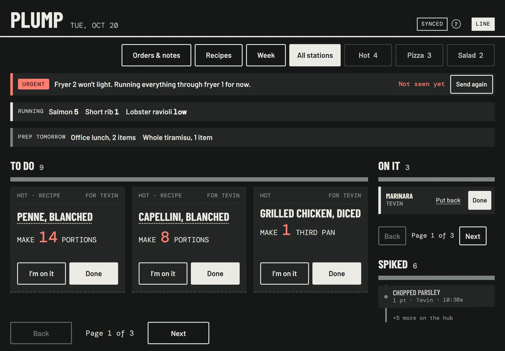Mark Penne, Blanched as Done
The height and width of the screenshot is (351, 505).
point(94,274)
